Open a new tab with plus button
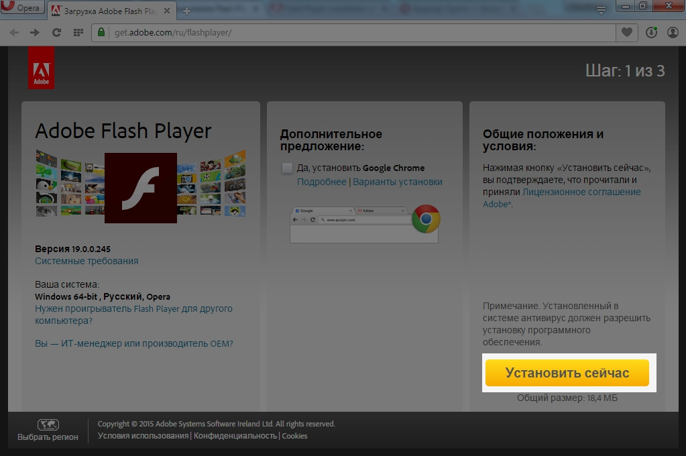 (186, 11)
